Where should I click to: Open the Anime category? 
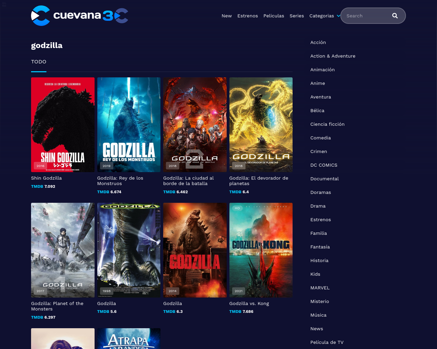318,83
